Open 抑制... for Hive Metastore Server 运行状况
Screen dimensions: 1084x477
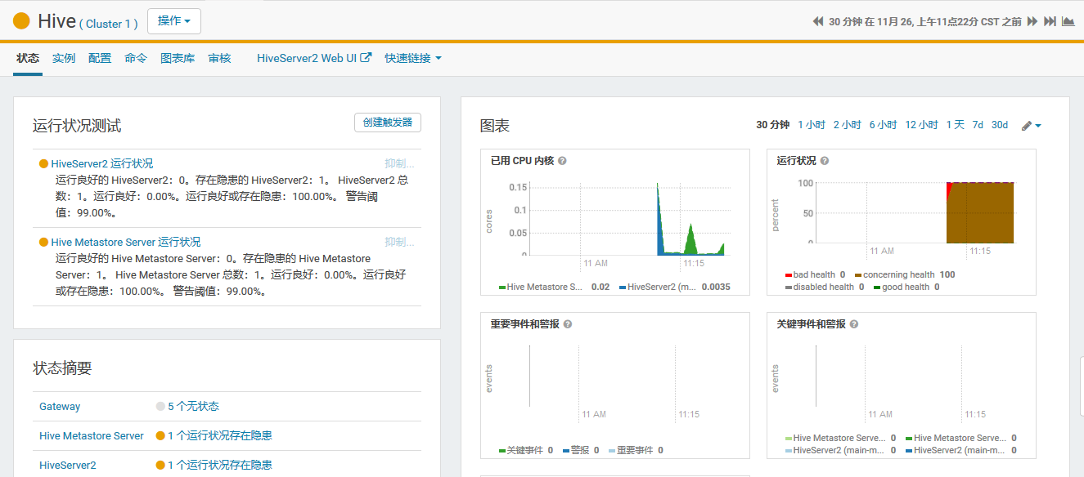(399, 242)
